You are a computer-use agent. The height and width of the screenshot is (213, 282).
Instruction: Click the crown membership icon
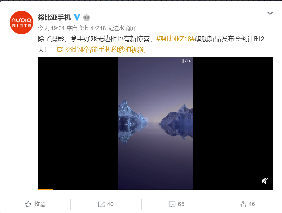point(87,18)
